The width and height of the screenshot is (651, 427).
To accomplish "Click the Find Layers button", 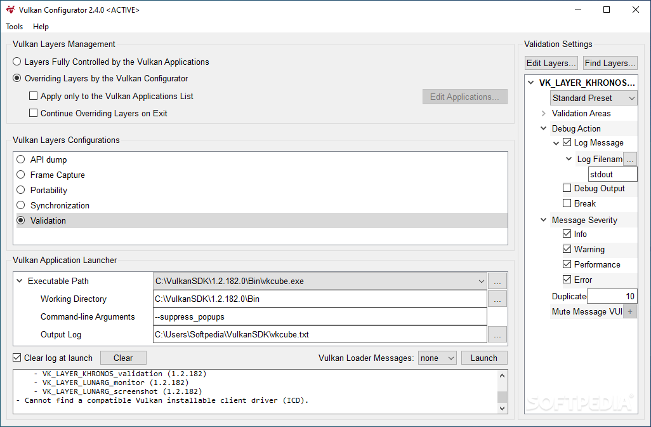I will pos(610,63).
